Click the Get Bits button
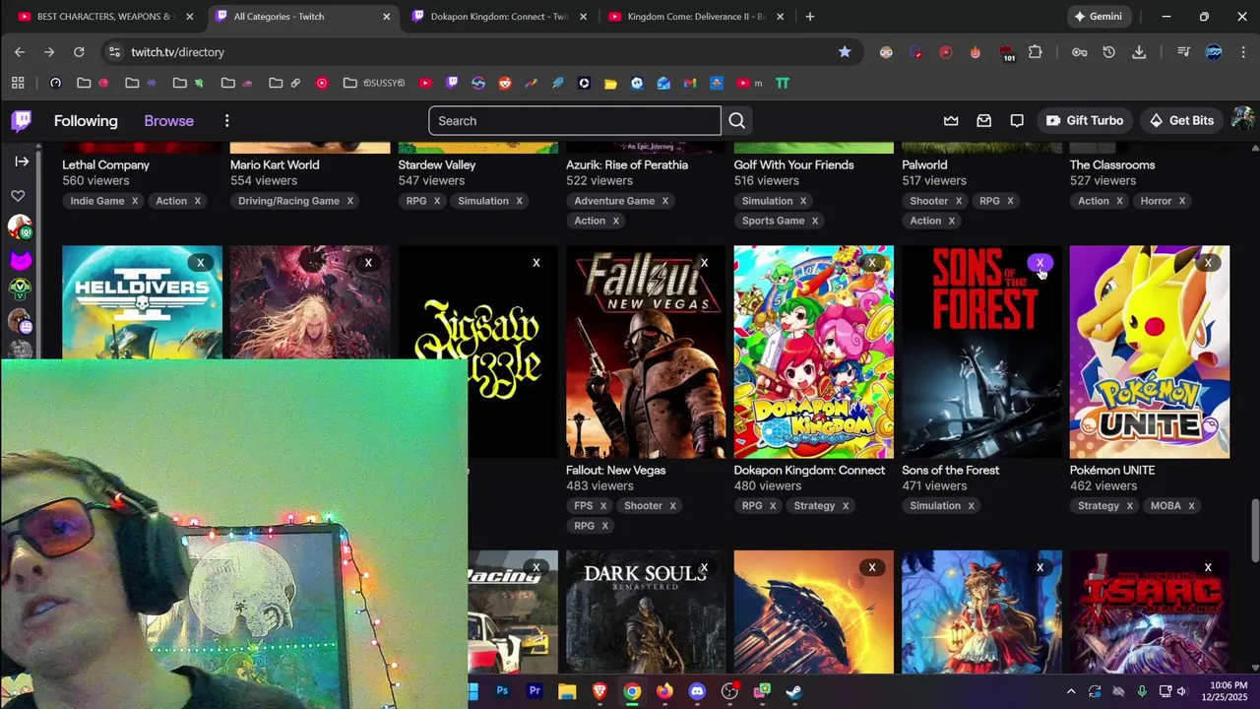1260x709 pixels. (x=1181, y=120)
